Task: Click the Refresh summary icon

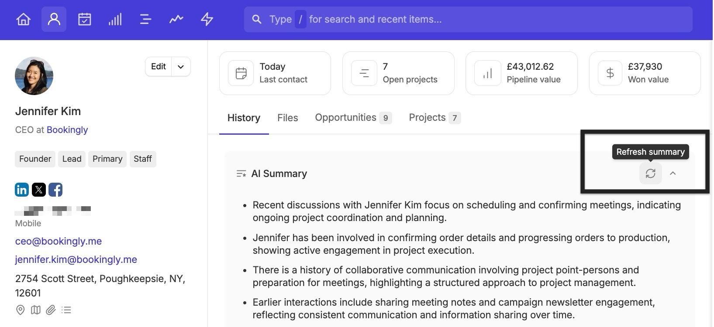Action: [x=650, y=174]
